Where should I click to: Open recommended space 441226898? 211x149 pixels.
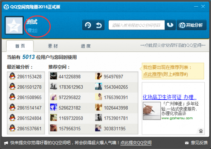click(70, 76)
